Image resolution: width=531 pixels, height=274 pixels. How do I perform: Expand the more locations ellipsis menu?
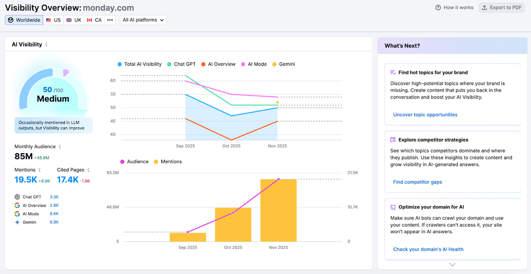(110, 20)
